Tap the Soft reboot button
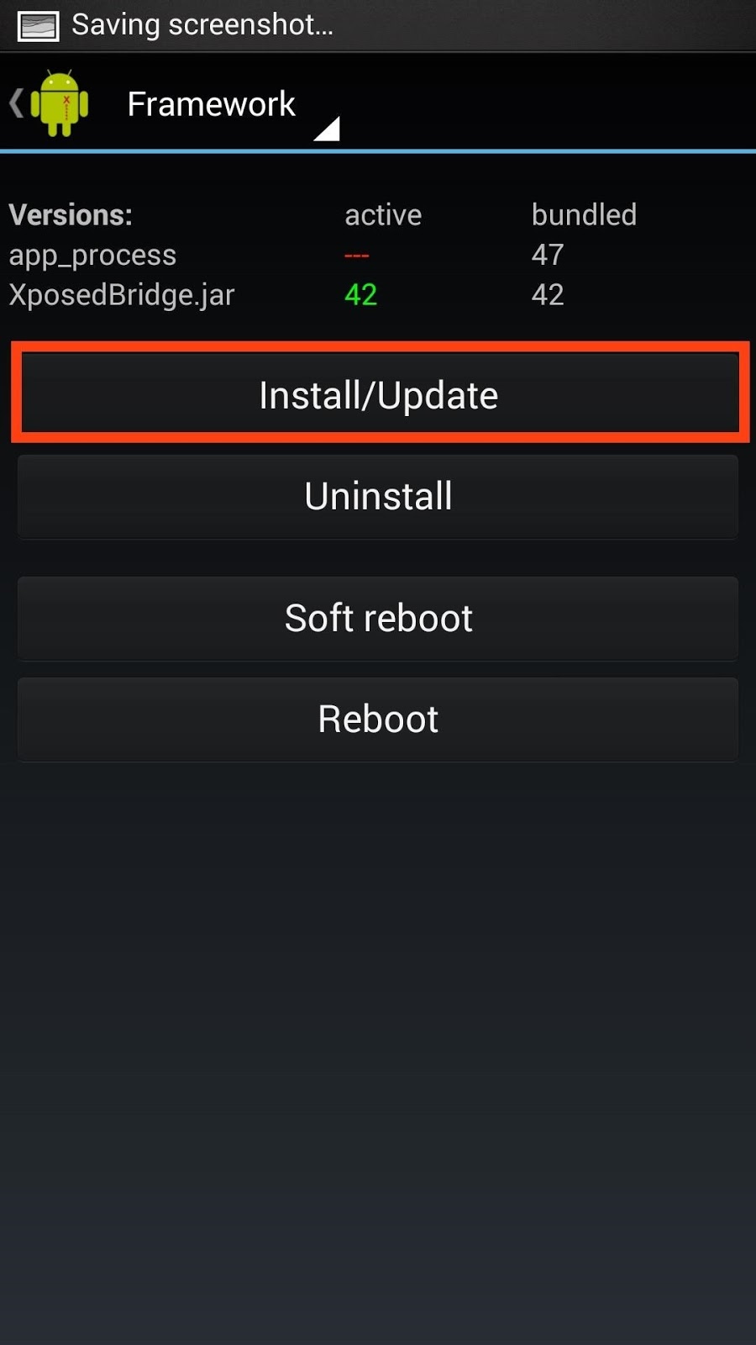 coord(378,618)
